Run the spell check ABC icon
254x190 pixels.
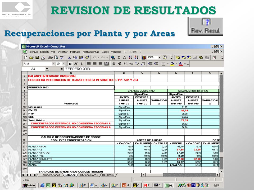click(62, 58)
